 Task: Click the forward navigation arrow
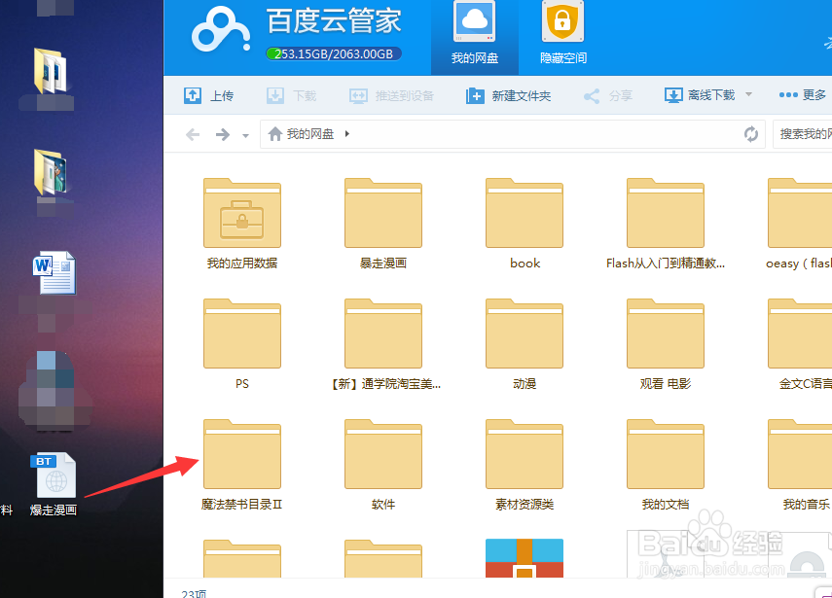coord(222,134)
